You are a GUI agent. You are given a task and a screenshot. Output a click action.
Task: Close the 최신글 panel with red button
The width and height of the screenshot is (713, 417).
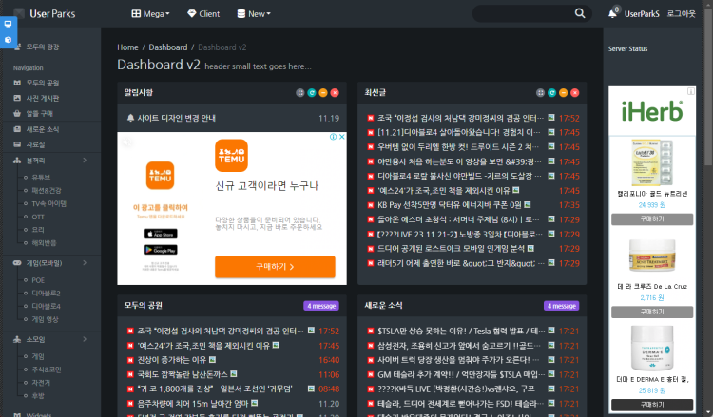575,93
